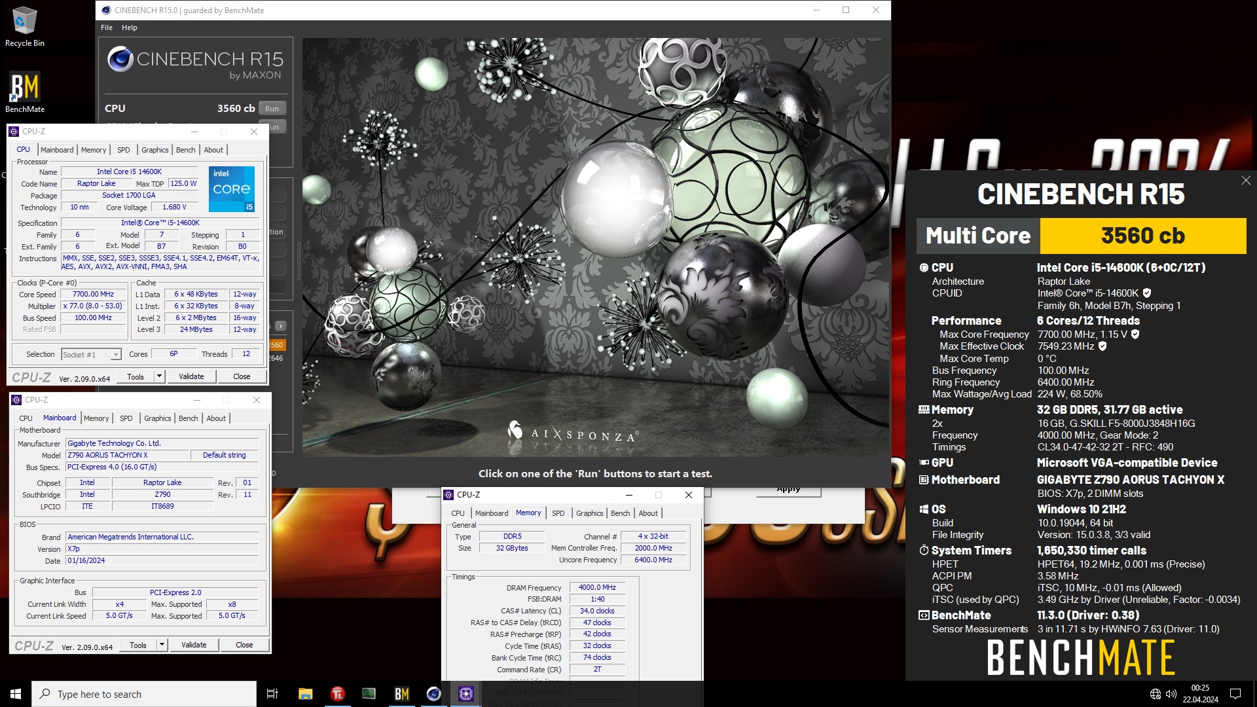This screenshot has width=1257, height=707.
Task: Click Validate in CPU-Z Mainboard window
Action: pyautogui.click(x=194, y=645)
